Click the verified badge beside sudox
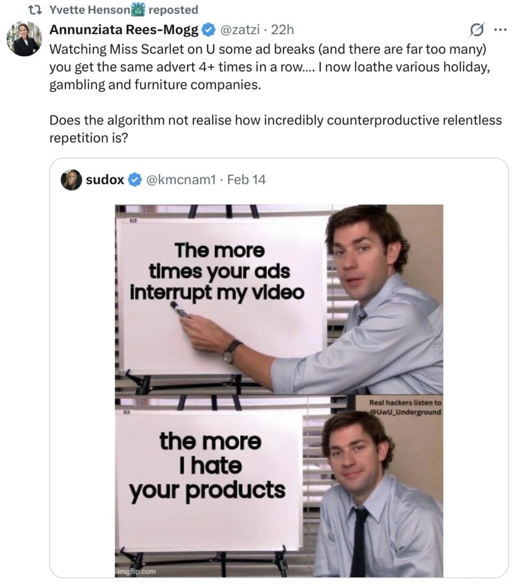The height and width of the screenshot is (584, 513). [135, 180]
